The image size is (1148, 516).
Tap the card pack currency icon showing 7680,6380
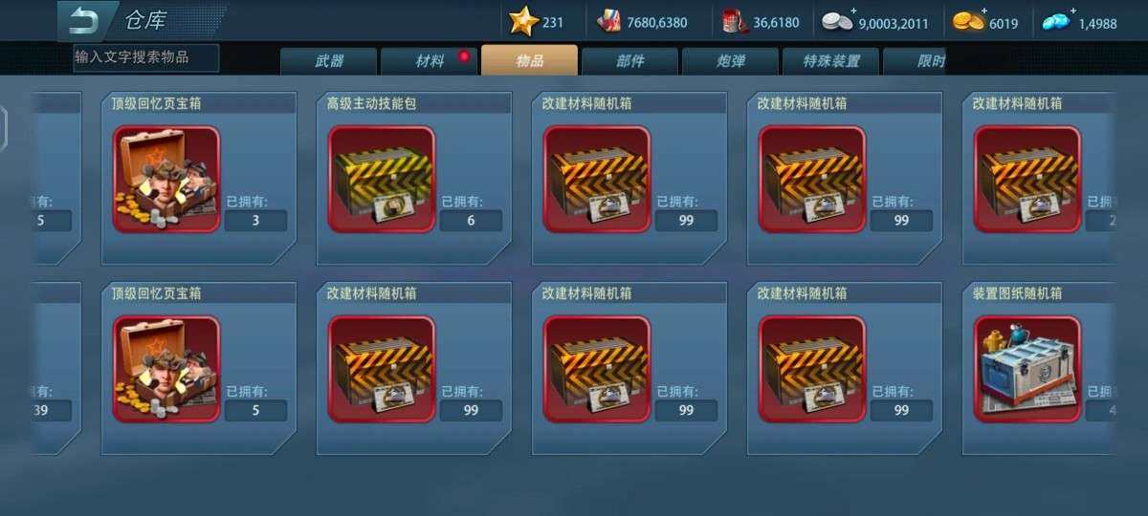(x=608, y=22)
